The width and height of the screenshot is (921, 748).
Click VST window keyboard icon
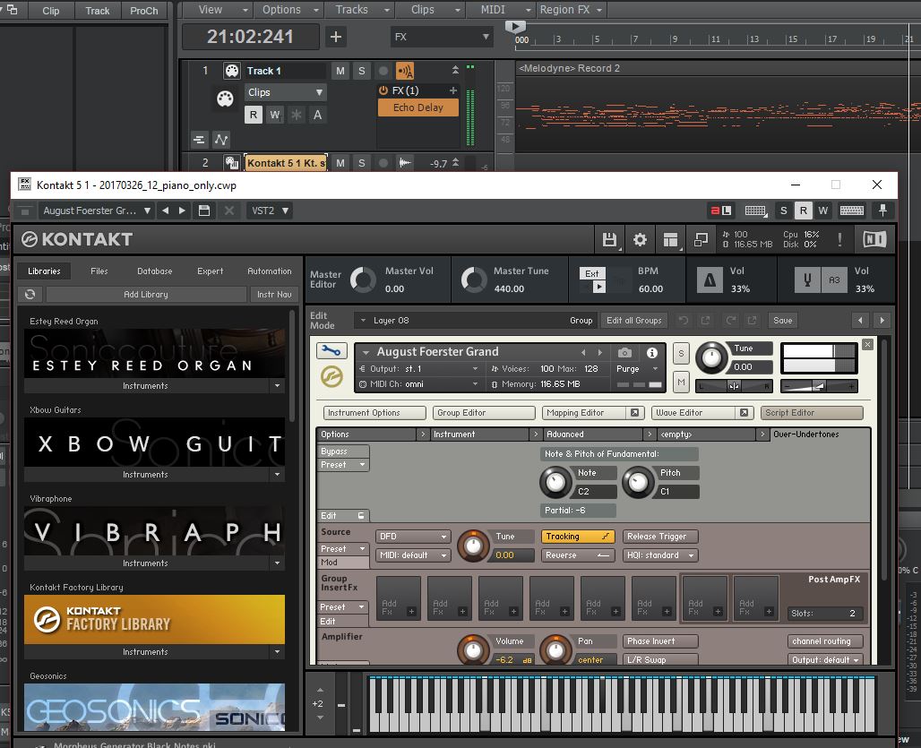[852, 211]
